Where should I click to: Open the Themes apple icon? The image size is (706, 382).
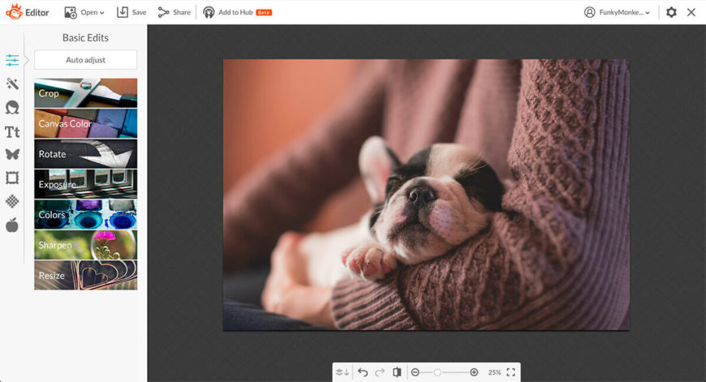(12, 225)
